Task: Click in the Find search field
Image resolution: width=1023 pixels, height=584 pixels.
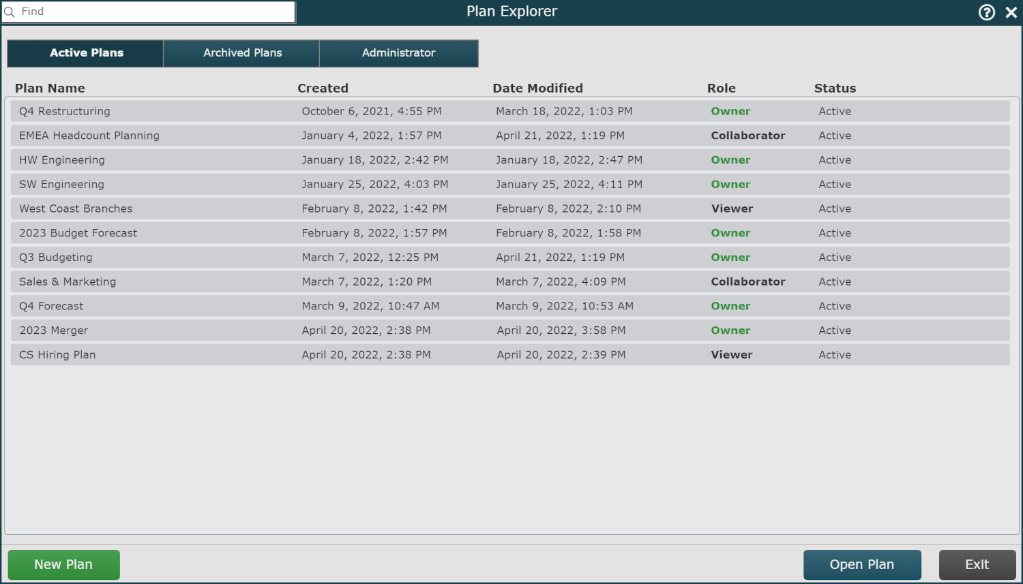Action: 155,12
